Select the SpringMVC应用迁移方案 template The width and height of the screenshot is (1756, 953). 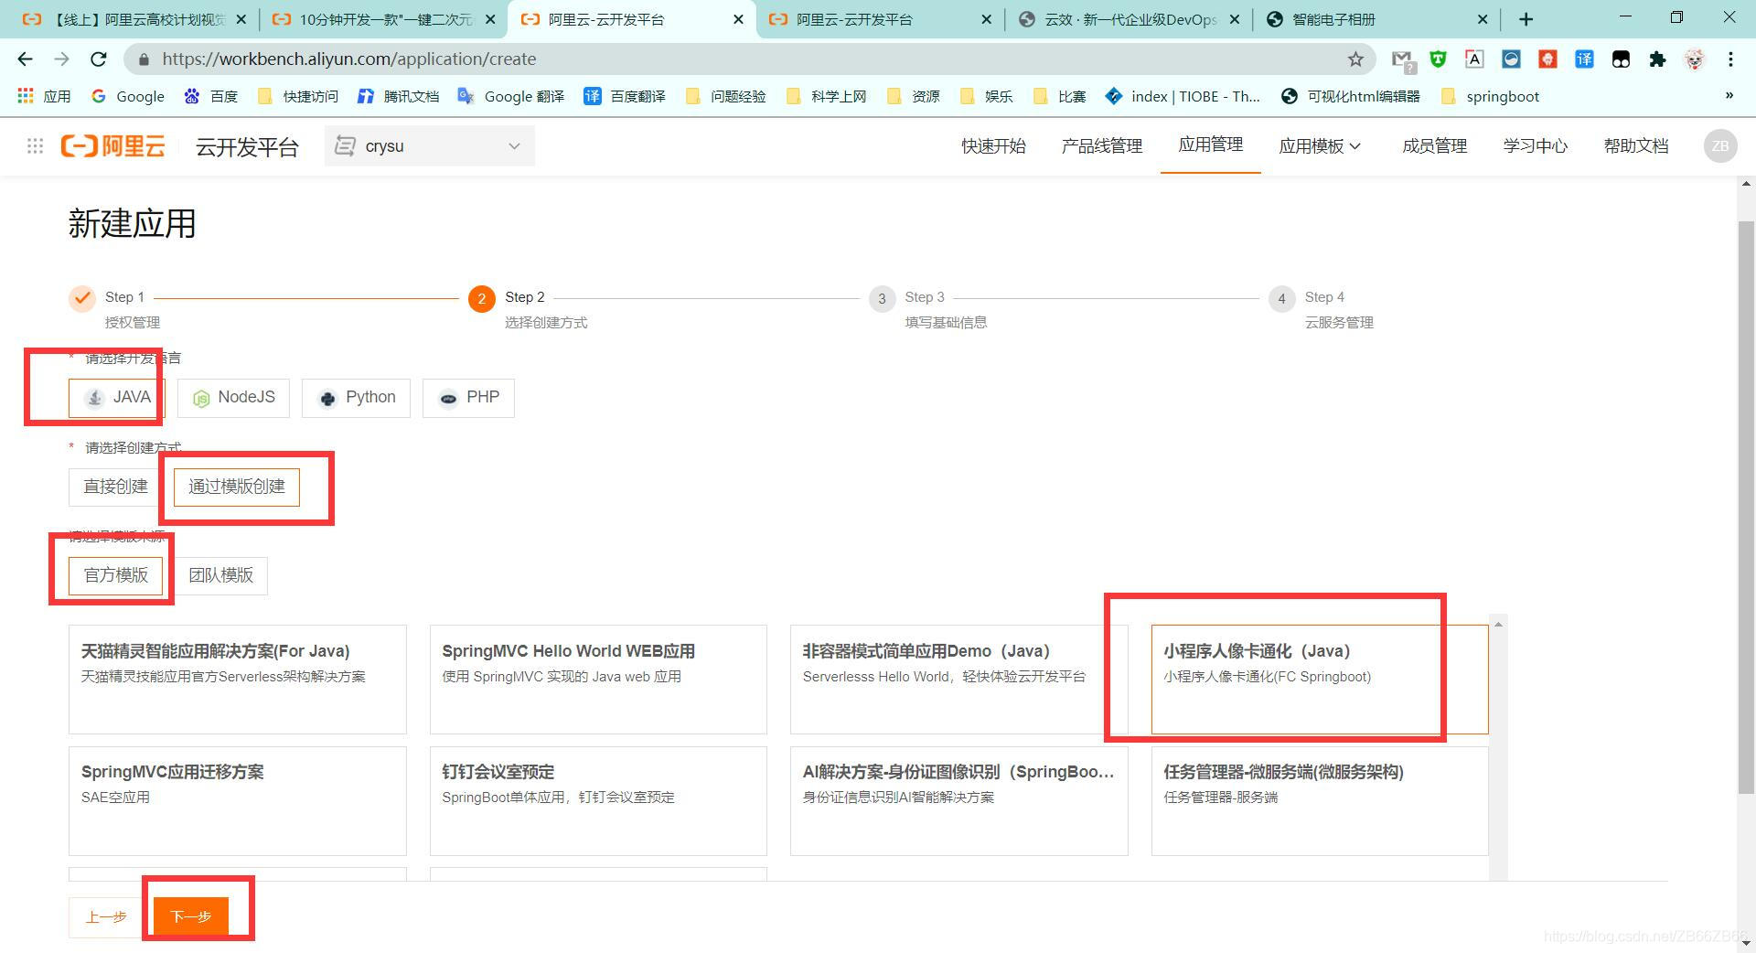[238, 801]
